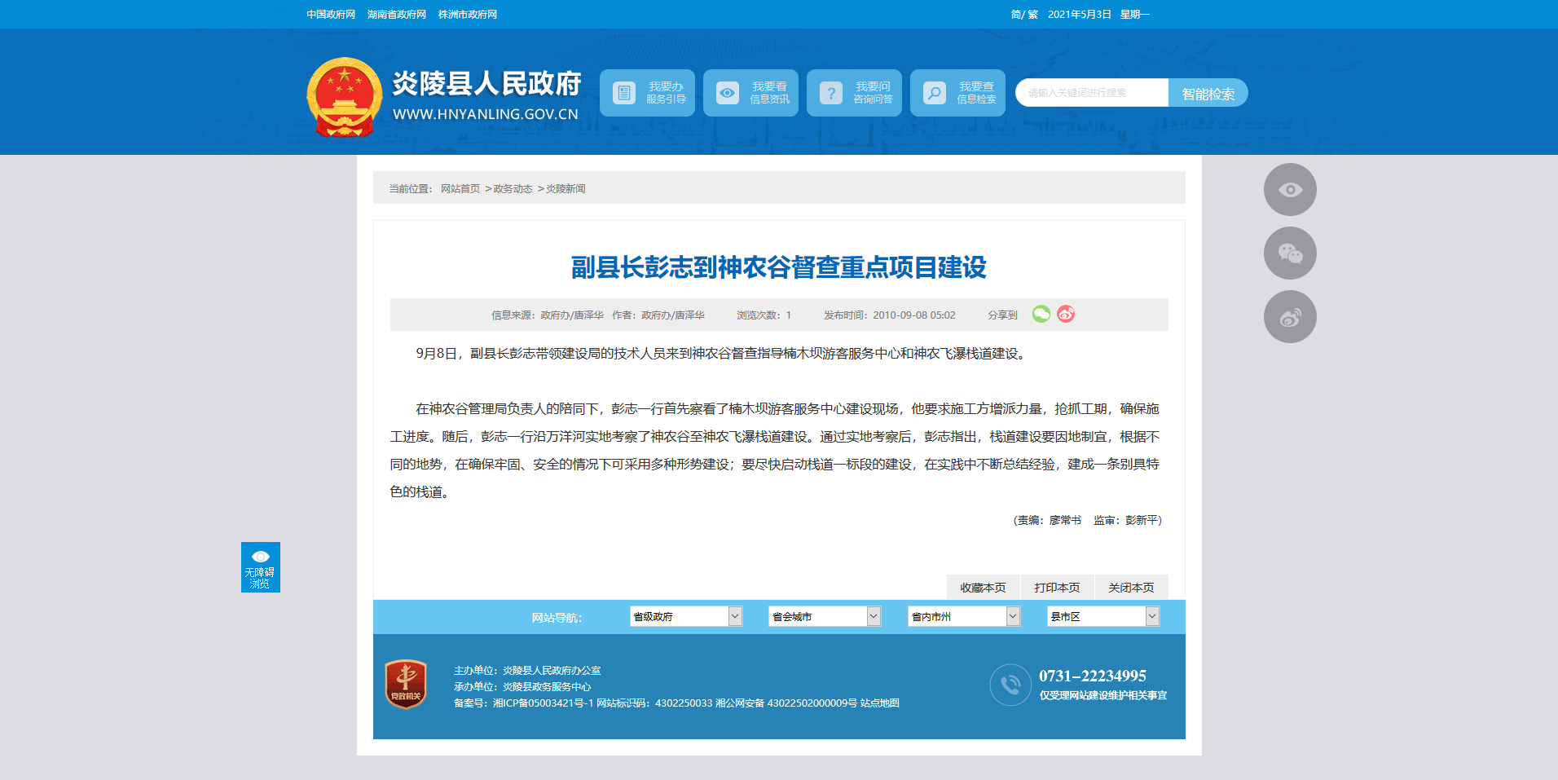Toggle the gray eye floating sidebar button
Image resolution: width=1558 pixels, height=780 pixels.
point(1290,190)
